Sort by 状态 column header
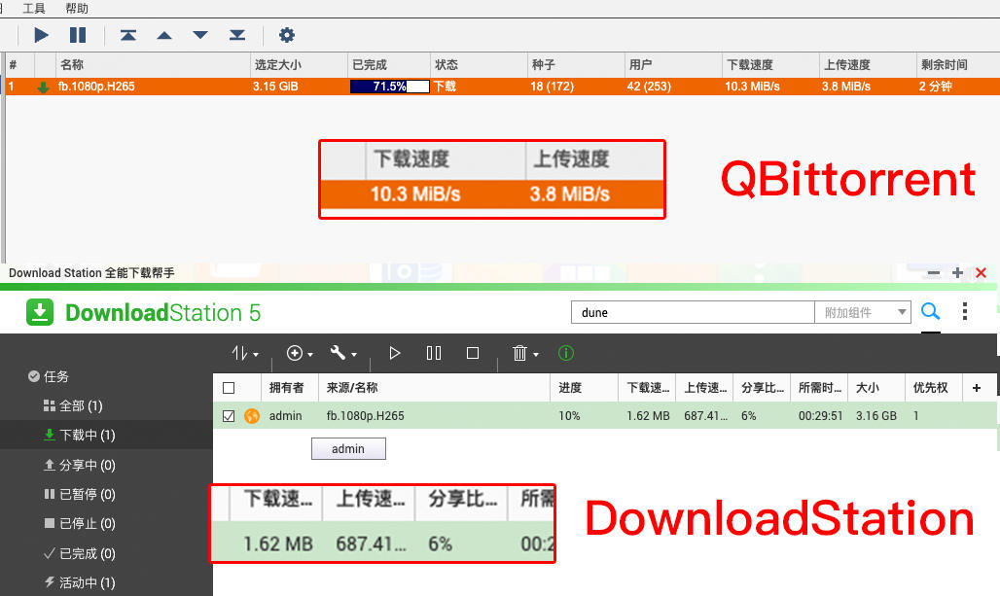Viewport: 1000px width, 596px height. tap(446, 64)
